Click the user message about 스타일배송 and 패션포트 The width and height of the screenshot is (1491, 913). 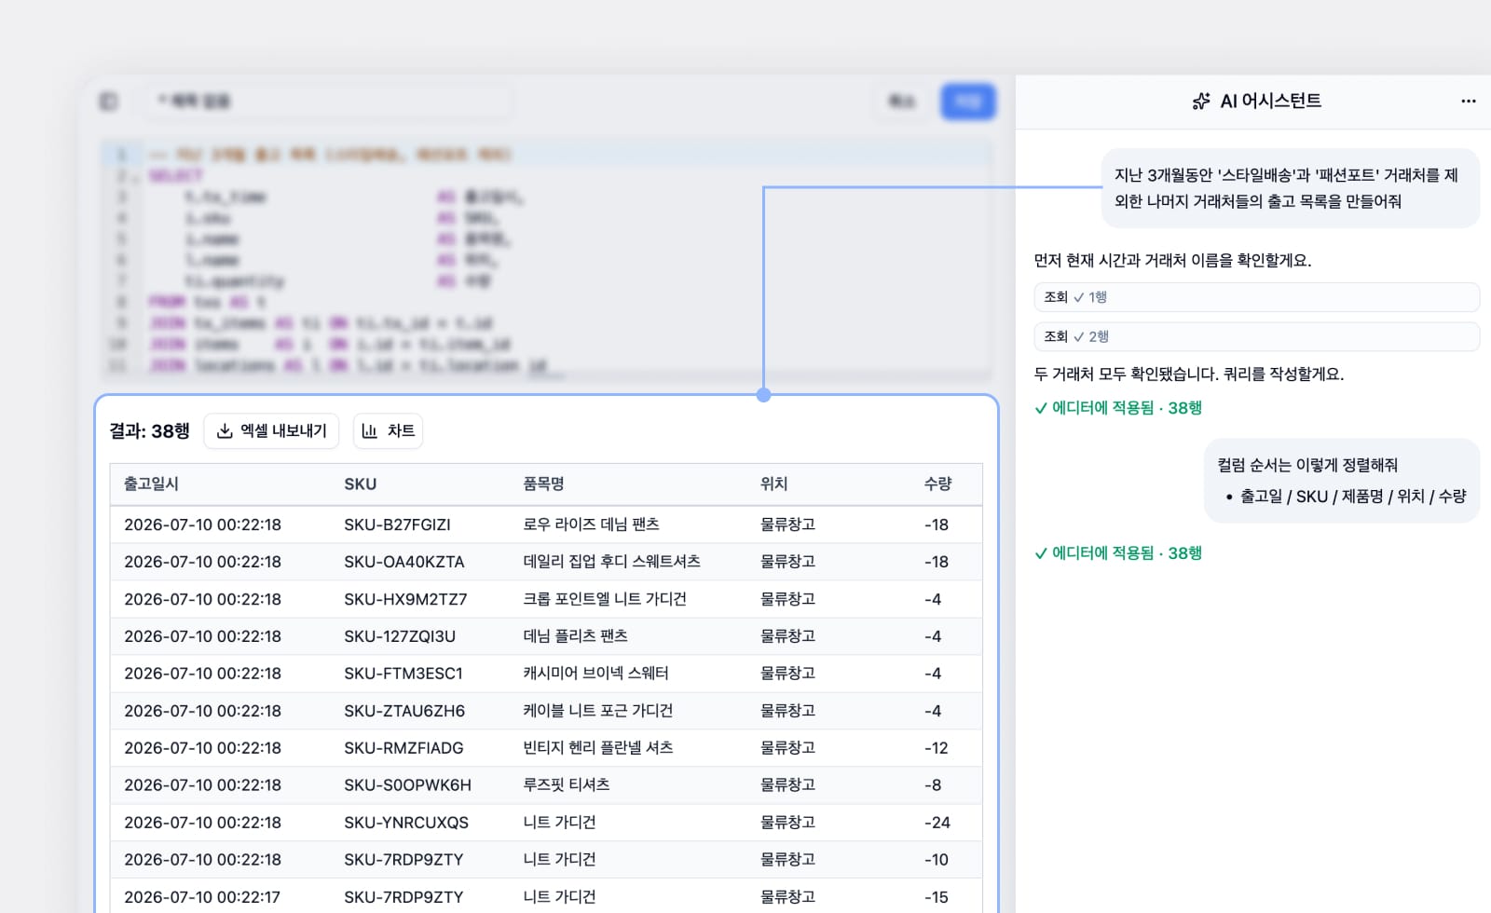(x=1290, y=188)
